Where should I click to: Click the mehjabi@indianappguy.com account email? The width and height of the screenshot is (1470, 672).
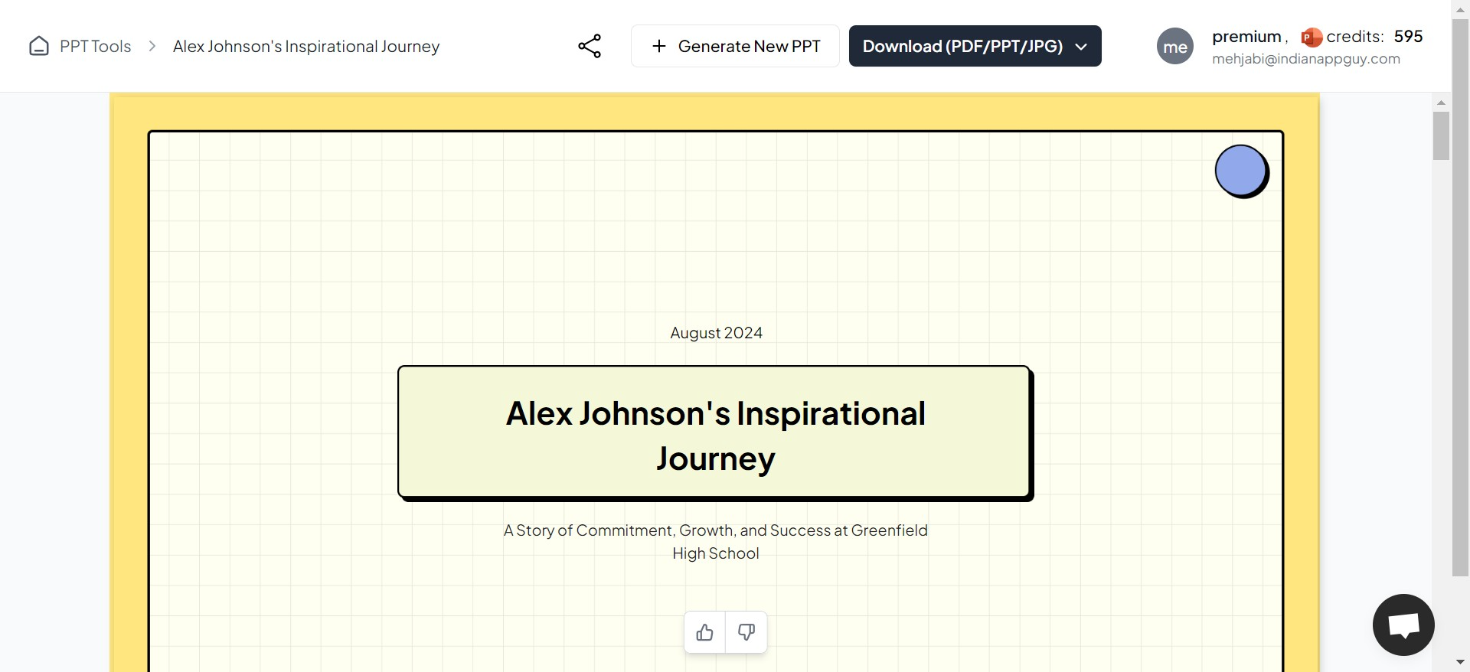tap(1306, 59)
